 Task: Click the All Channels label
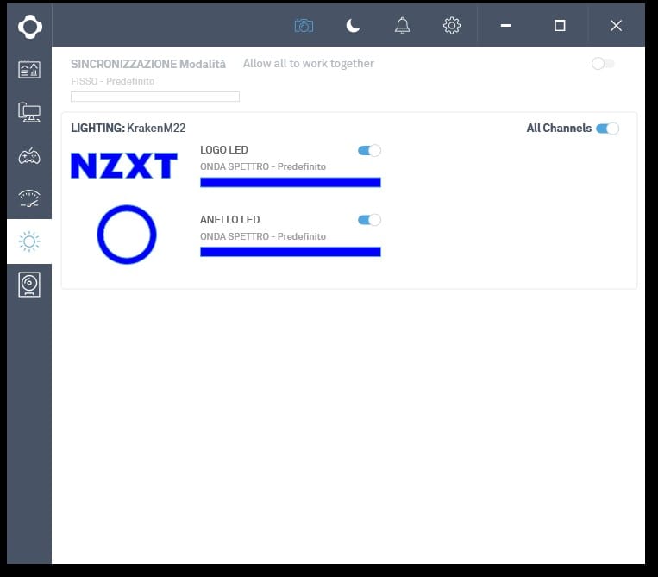(559, 128)
